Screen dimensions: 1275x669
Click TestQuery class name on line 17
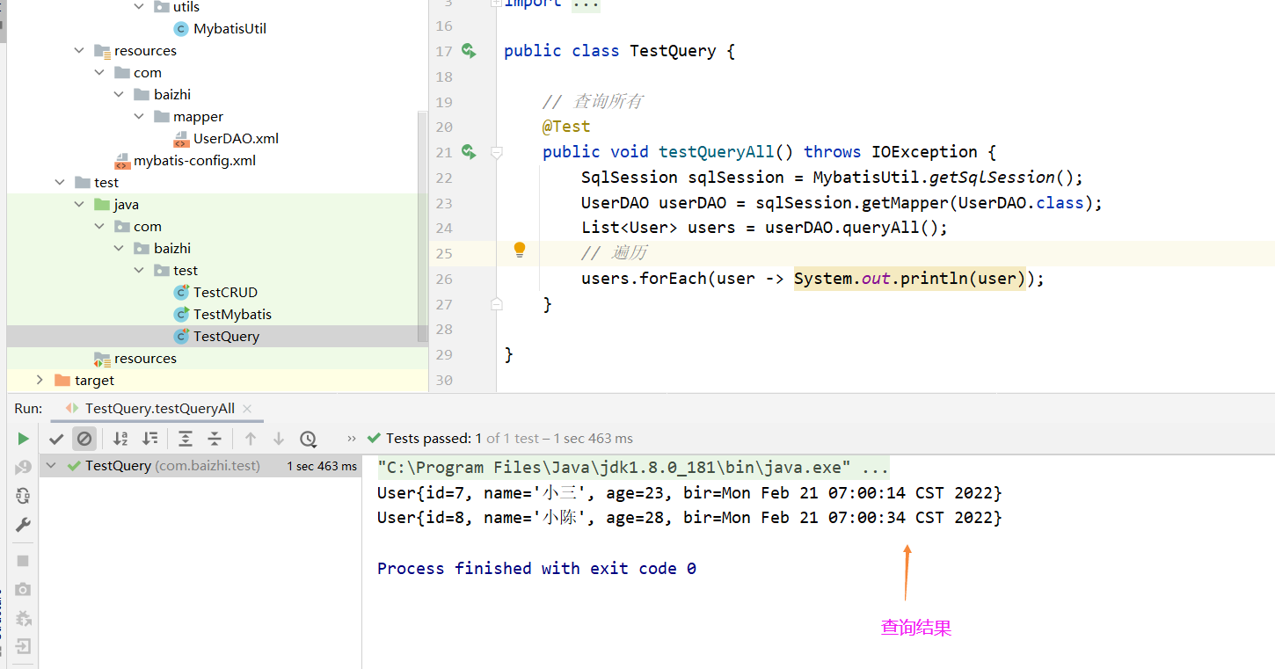coord(674,51)
